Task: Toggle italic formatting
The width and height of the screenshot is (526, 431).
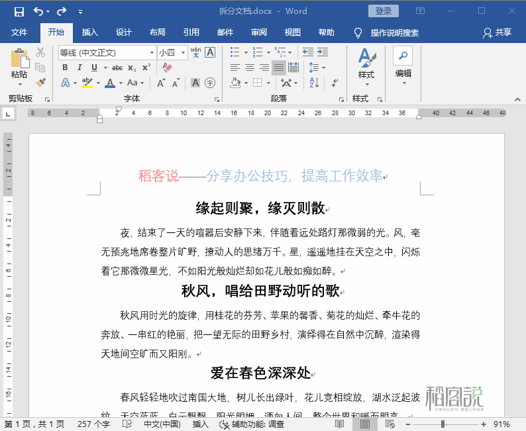Action: click(79, 68)
